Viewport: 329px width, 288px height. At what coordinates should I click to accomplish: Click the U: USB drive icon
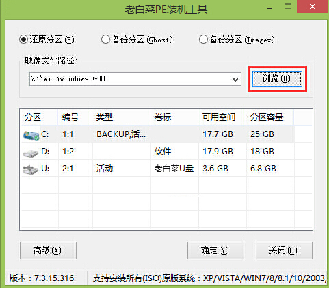(31, 170)
